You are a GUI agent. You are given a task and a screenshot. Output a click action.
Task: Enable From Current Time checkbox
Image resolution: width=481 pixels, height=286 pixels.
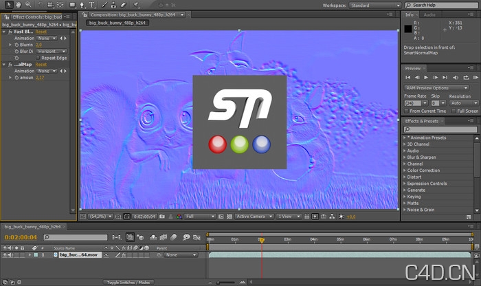click(x=406, y=111)
